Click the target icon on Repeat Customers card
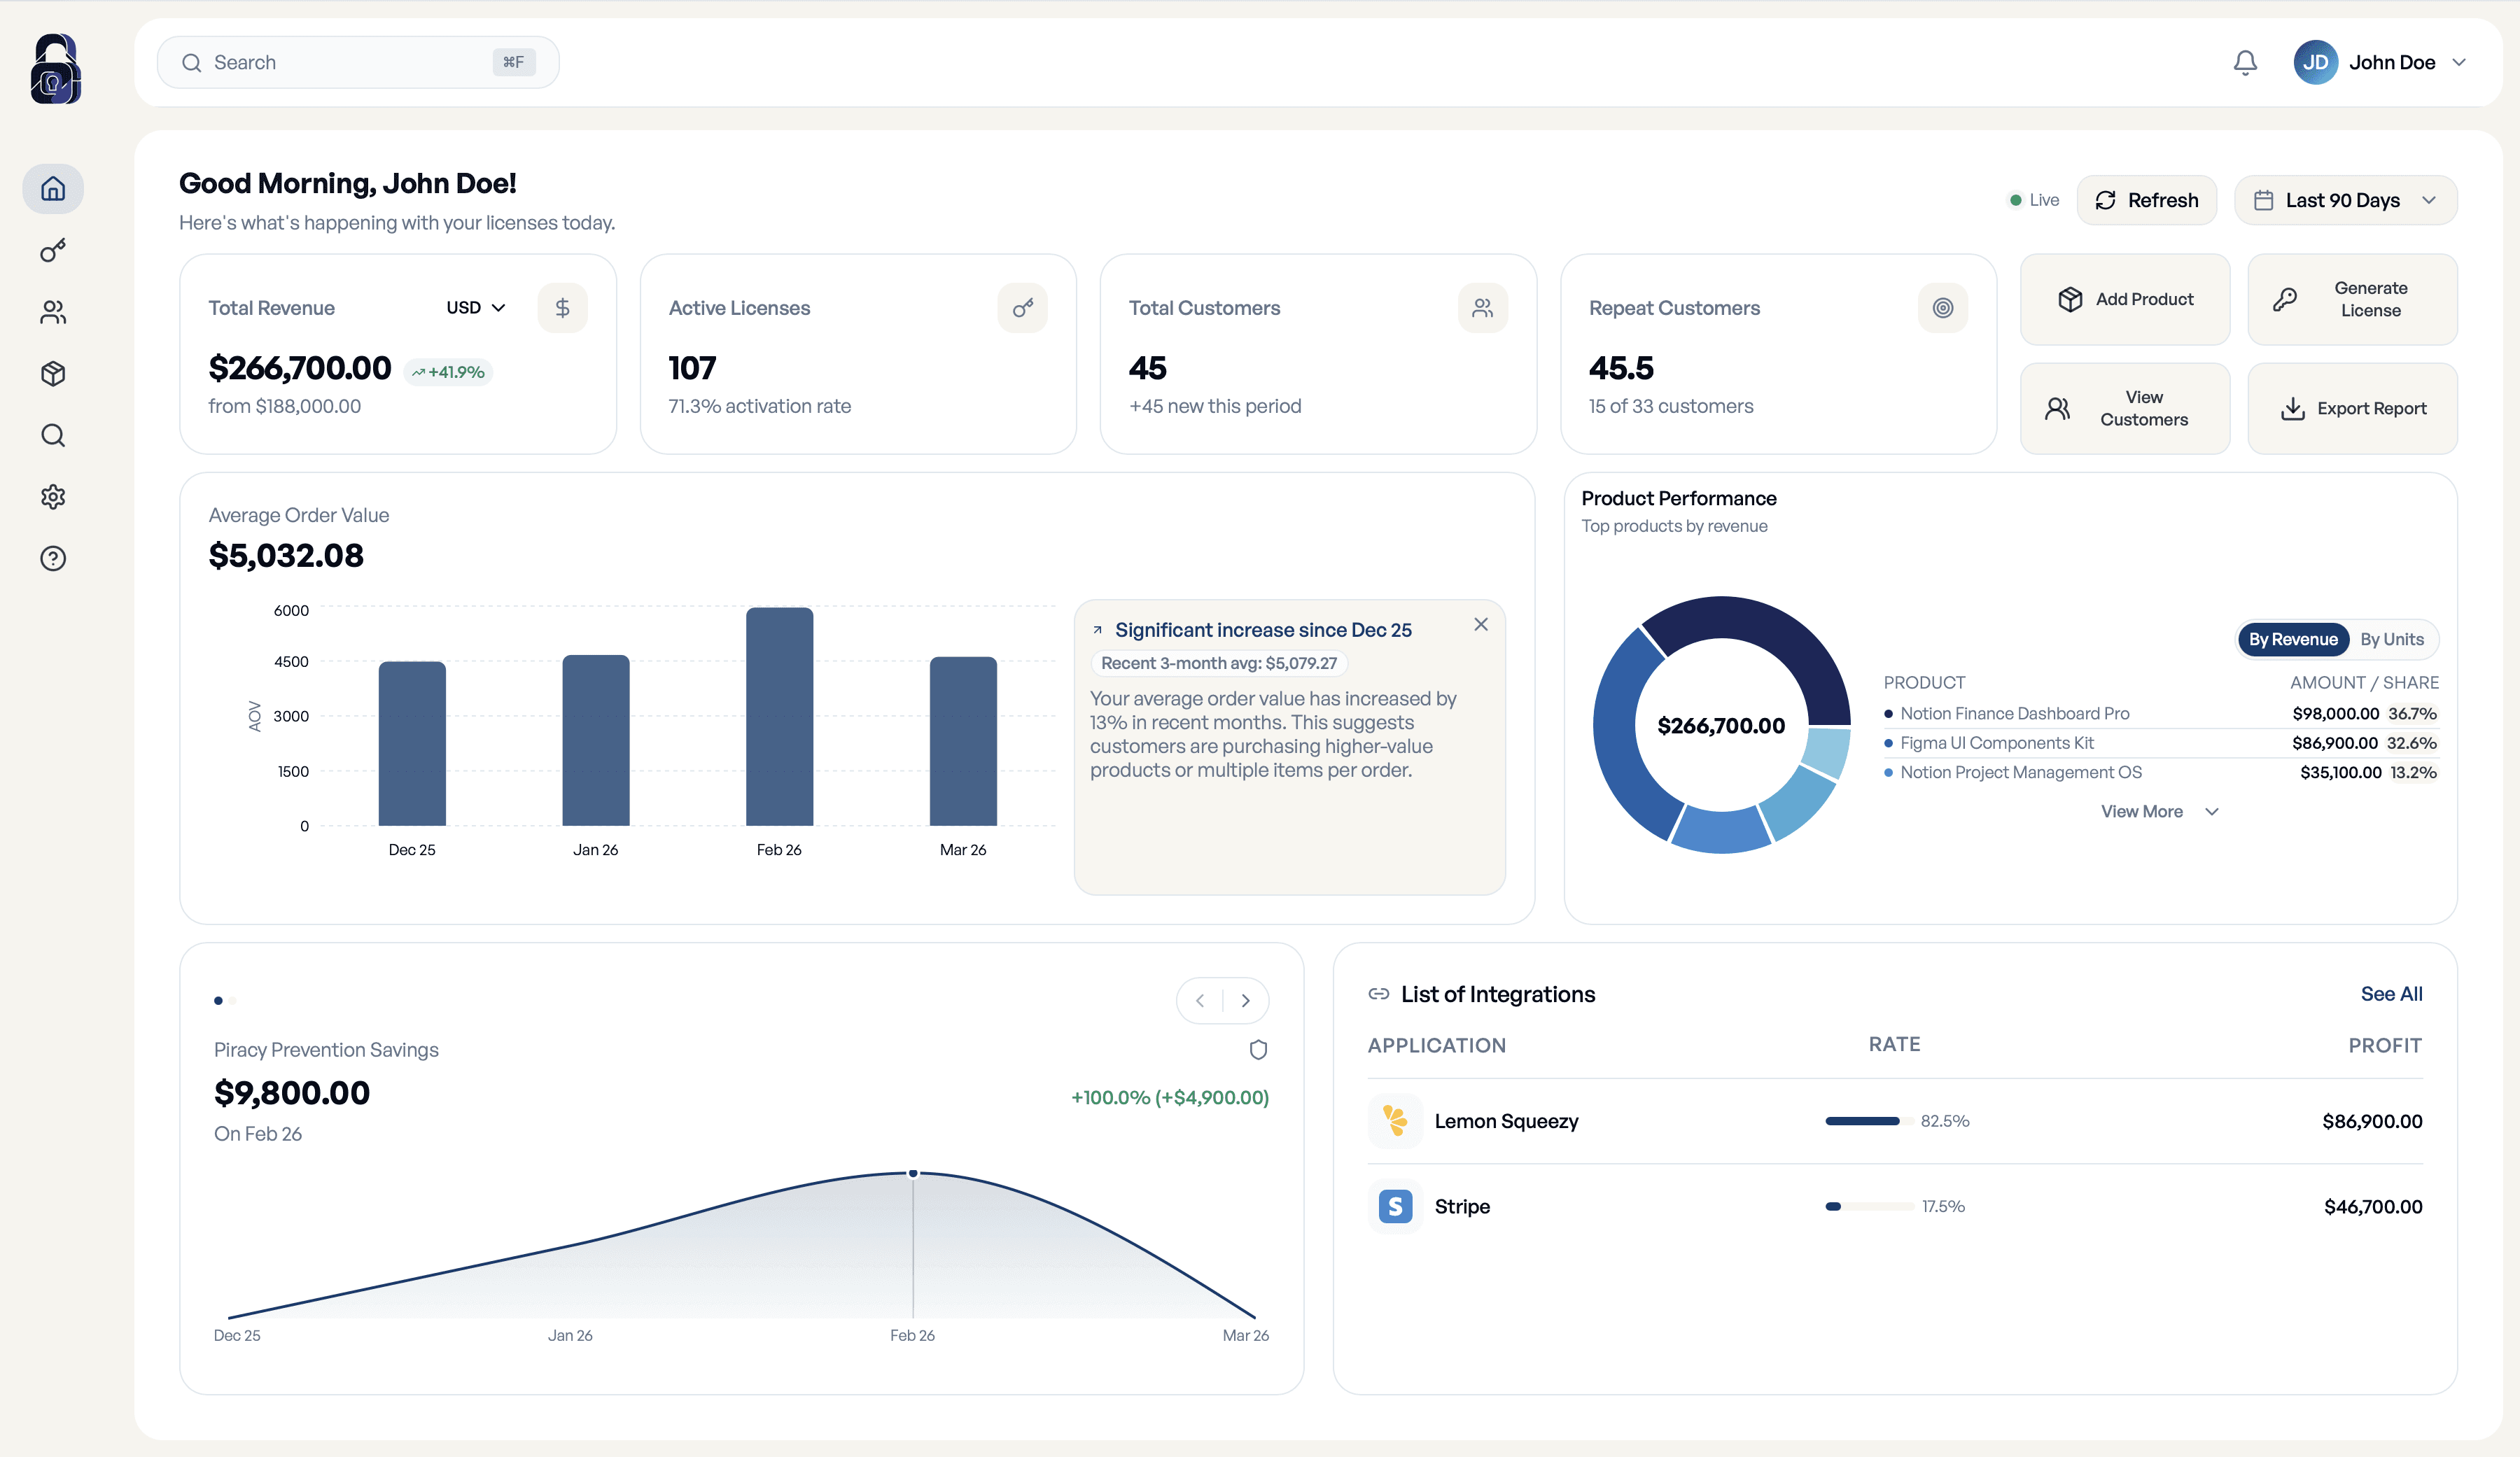This screenshot has width=2520, height=1457. 1942,308
